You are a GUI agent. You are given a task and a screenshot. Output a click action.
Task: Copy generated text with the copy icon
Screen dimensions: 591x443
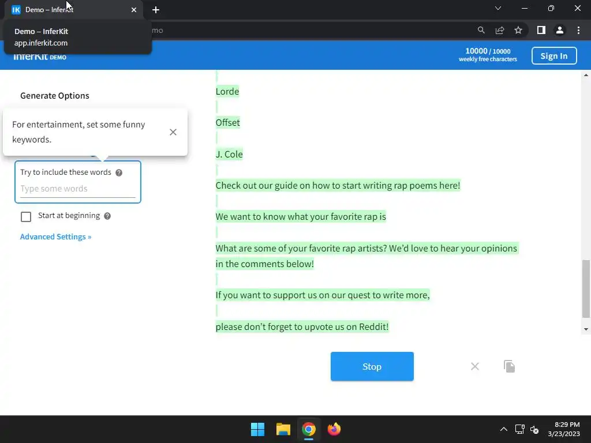[x=509, y=366]
